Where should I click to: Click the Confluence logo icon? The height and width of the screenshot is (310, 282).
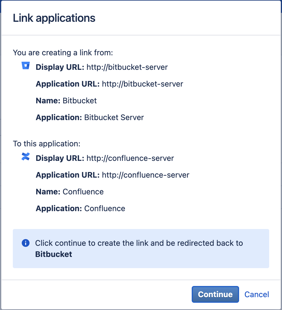click(x=26, y=157)
